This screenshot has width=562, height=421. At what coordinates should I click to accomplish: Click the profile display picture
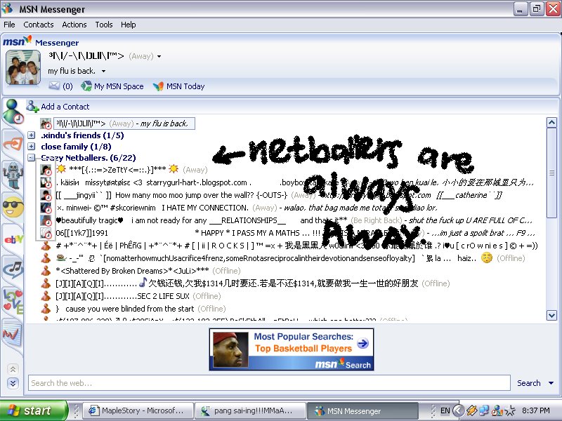(23, 67)
